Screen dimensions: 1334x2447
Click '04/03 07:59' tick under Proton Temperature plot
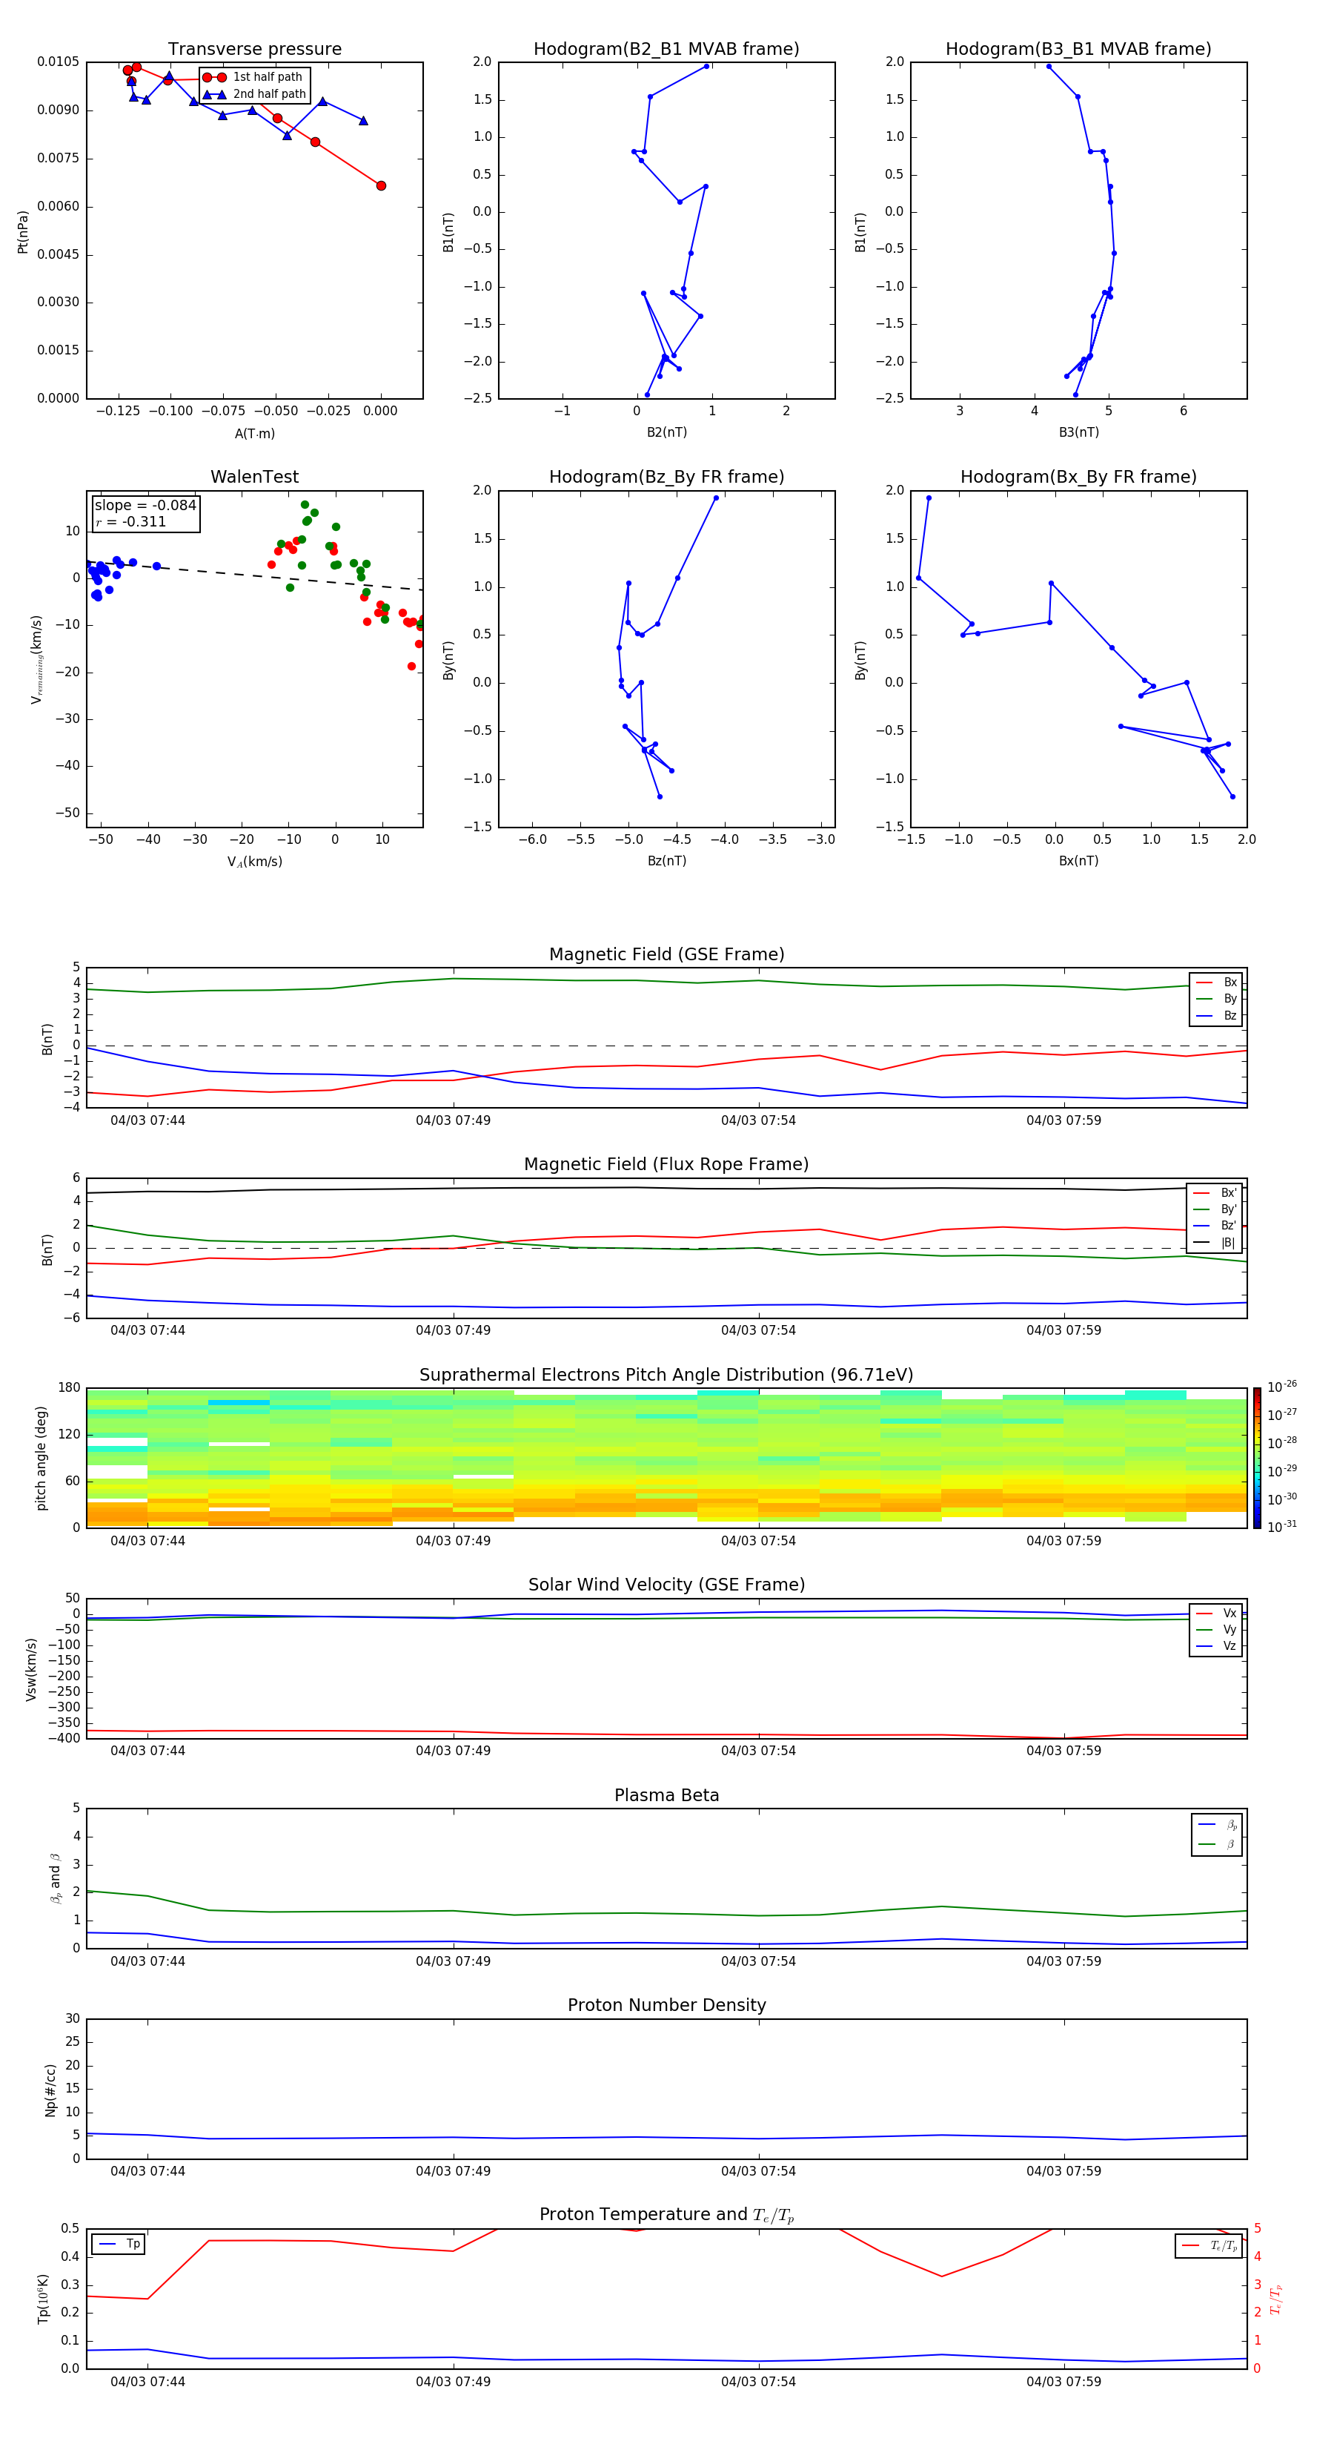tap(1063, 2382)
